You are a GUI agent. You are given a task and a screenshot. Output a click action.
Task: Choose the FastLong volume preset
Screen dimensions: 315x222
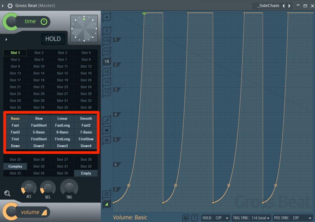point(62,125)
